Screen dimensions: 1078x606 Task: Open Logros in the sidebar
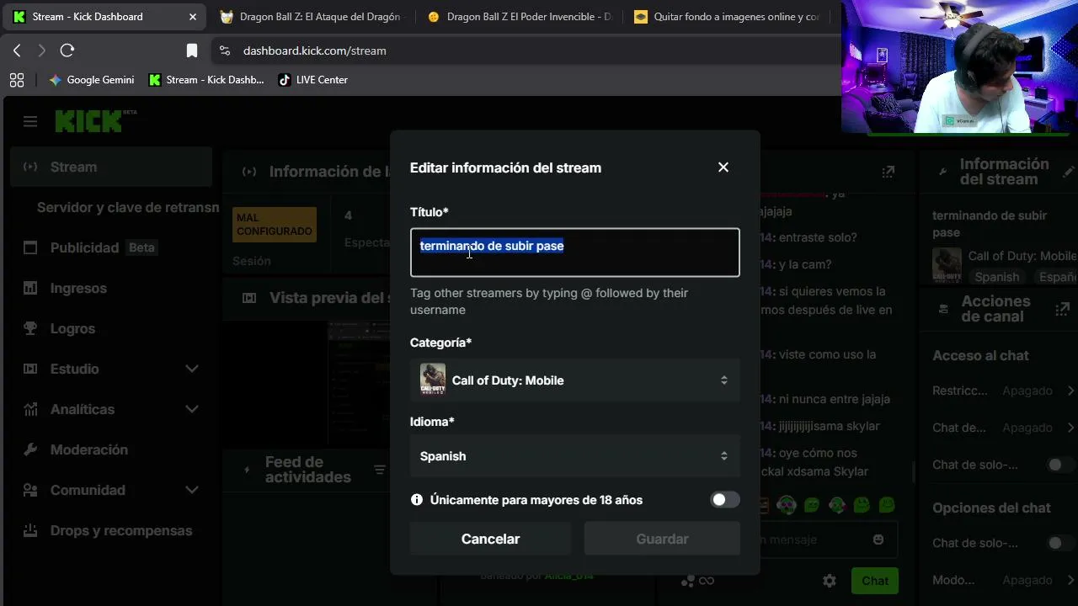(111, 328)
